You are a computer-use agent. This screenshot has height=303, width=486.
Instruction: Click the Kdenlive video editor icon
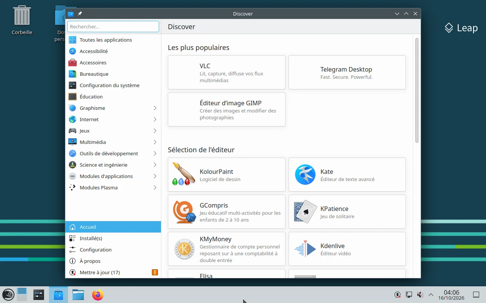pyautogui.click(x=305, y=249)
